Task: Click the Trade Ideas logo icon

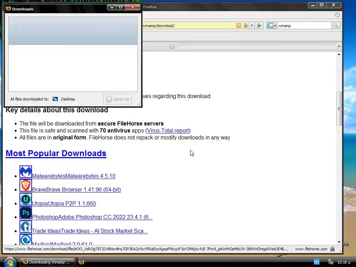Action: tap(26, 227)
